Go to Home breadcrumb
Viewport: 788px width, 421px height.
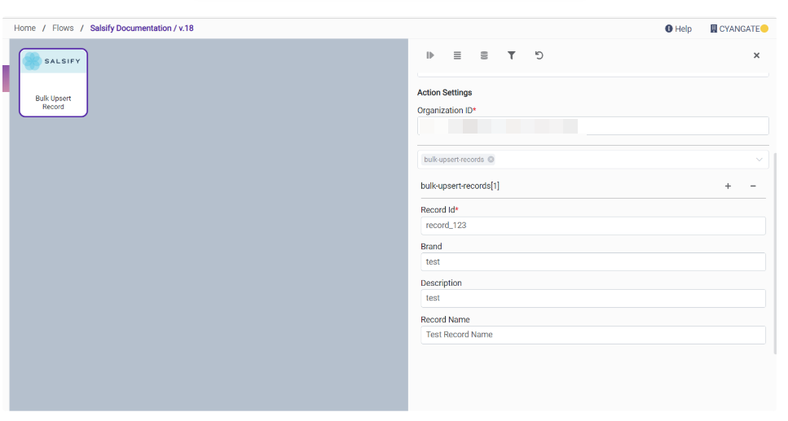(x=24, y=29)
